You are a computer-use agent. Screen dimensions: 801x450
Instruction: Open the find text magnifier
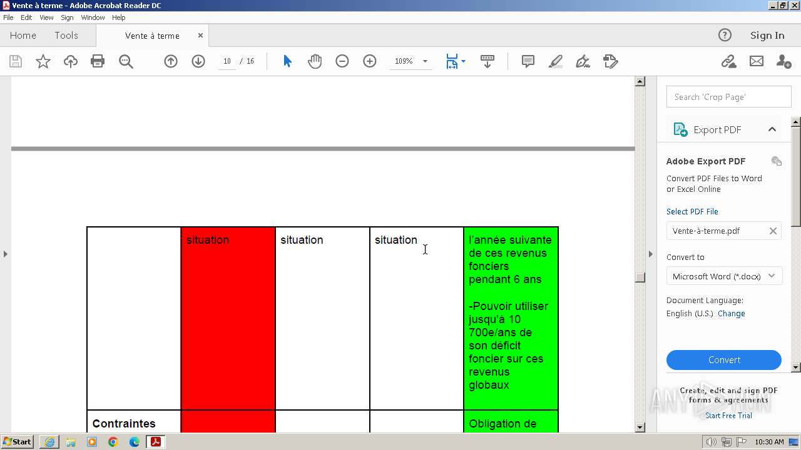[x=126, y=61]
